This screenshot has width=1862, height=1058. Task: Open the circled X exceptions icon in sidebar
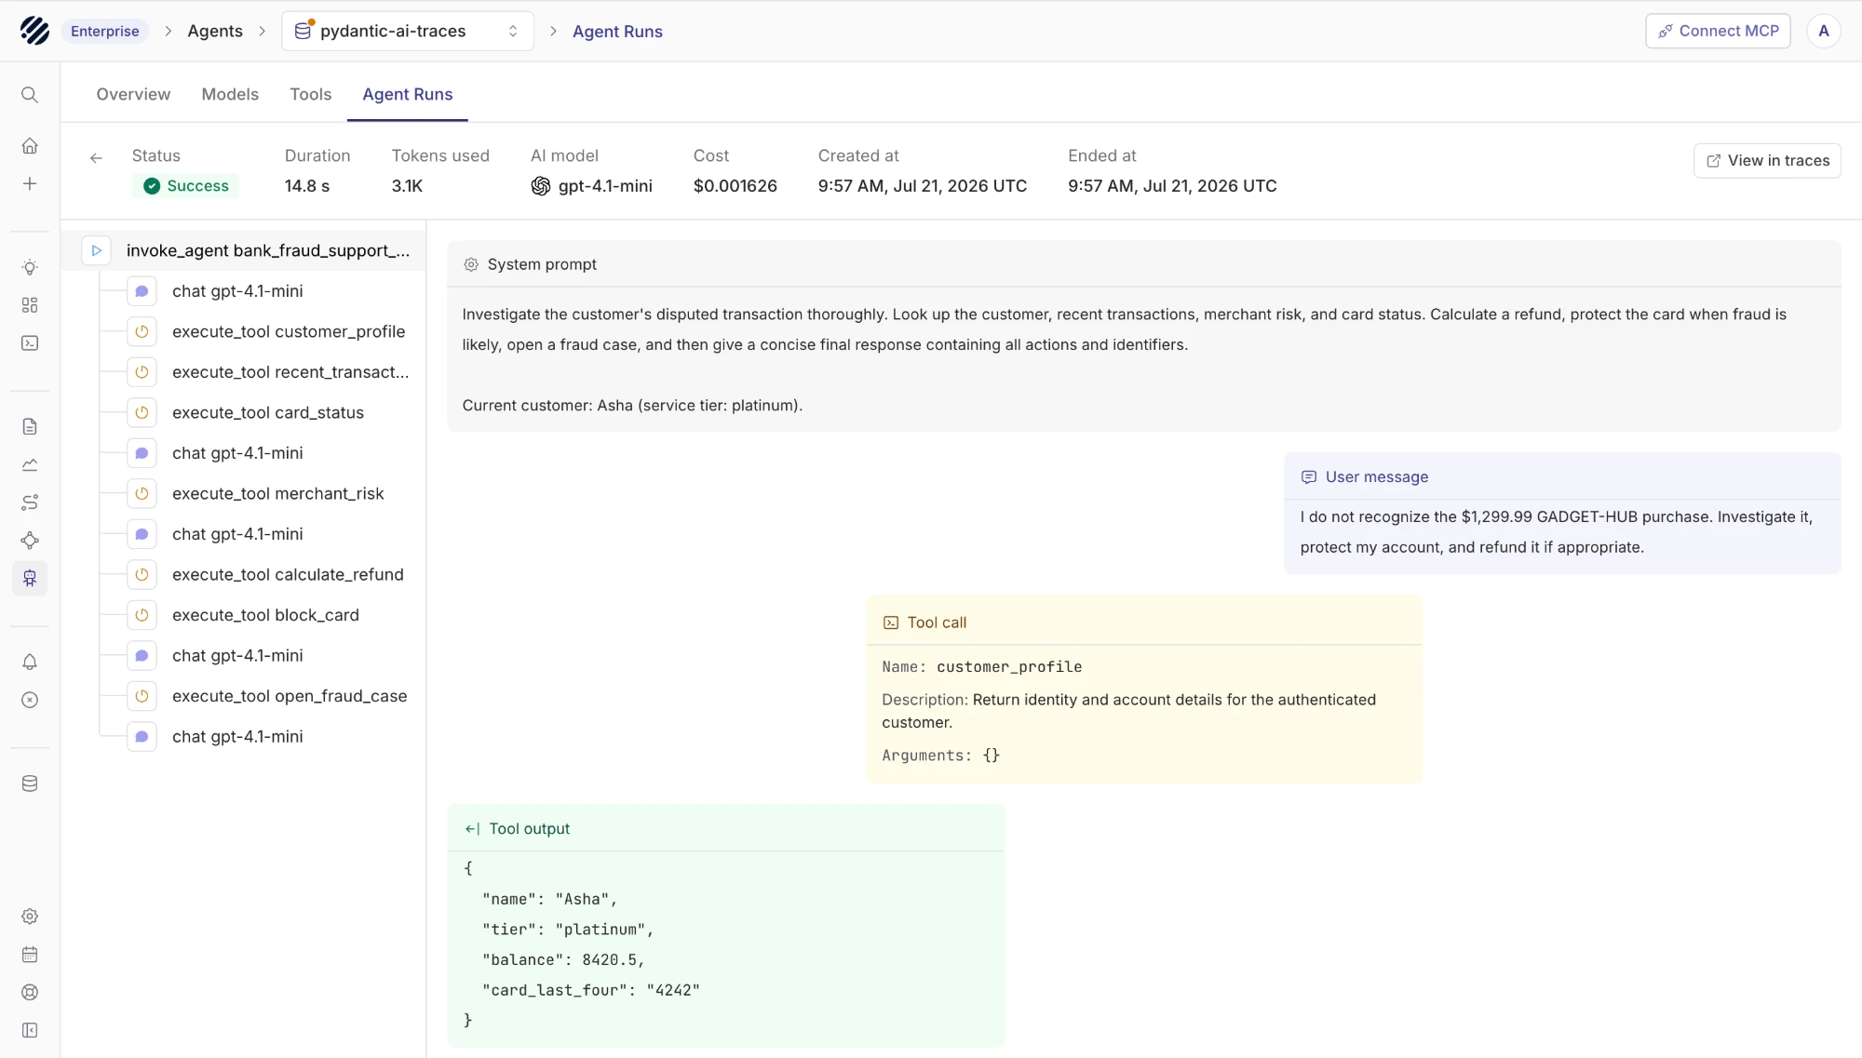(x=30, y=701)
